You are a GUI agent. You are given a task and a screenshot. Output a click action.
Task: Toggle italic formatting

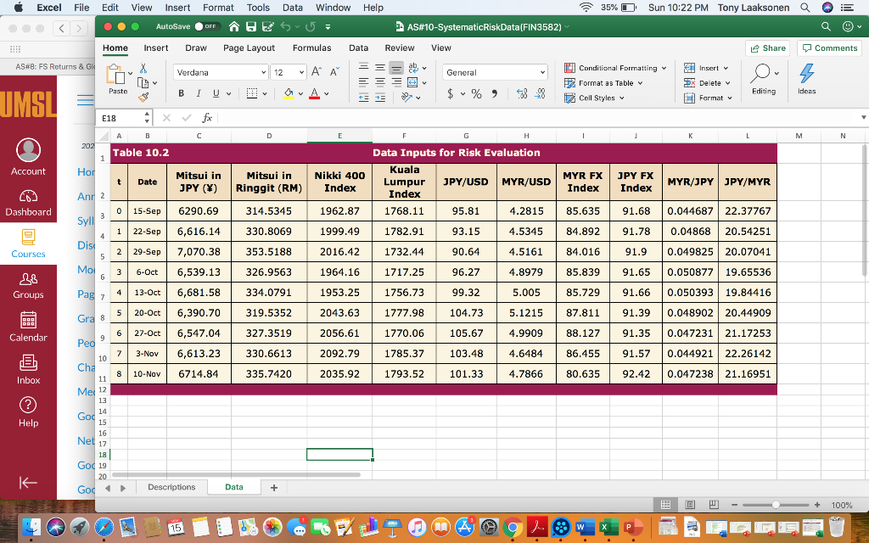199,93
